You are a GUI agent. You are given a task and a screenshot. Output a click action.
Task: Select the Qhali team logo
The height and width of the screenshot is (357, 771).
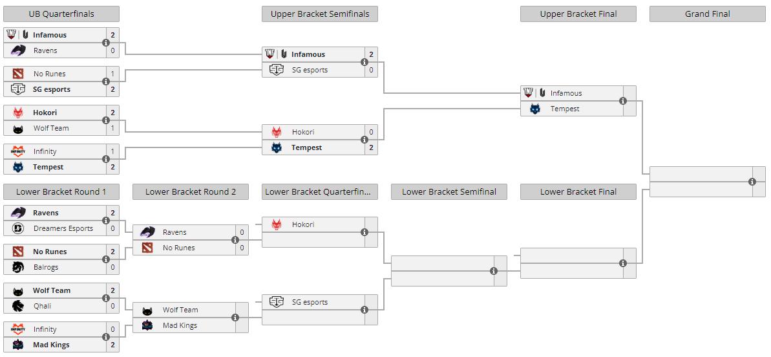[18, 306]
